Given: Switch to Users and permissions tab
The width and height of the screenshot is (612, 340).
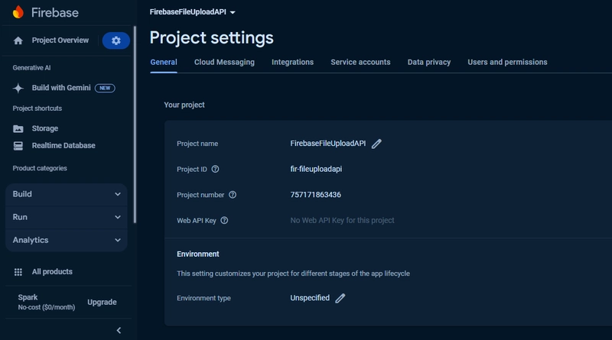Looking at the screenshot, I should [507, 63].
